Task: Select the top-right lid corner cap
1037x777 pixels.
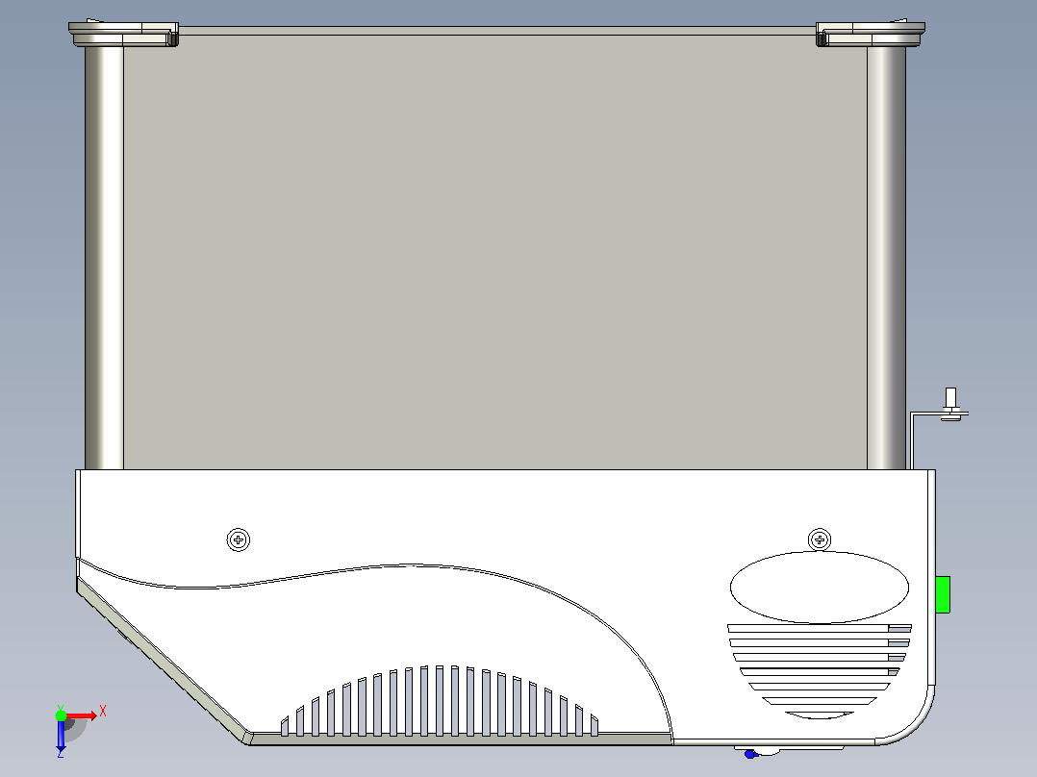Action: (x=871, y=33)
